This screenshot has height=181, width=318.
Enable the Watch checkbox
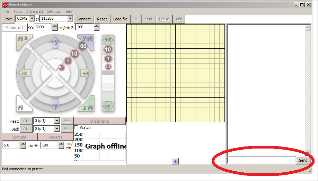click(76, 127)
